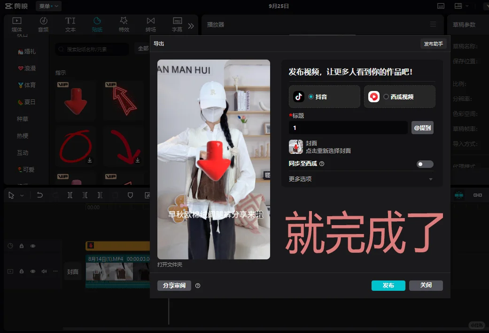Viewport: 489px width, 333px height.
Task: Select the 特效 effects panel
Action: click(x=124, y=24)
